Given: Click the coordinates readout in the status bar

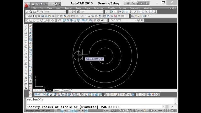Looking at the screenshot, I should tap(38, 110).
